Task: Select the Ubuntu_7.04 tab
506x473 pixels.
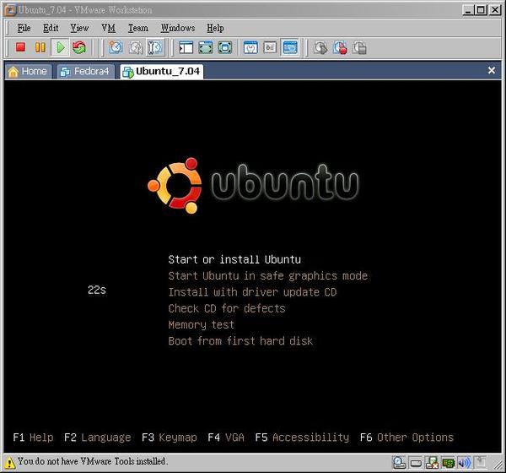Action: pos(162,71)
